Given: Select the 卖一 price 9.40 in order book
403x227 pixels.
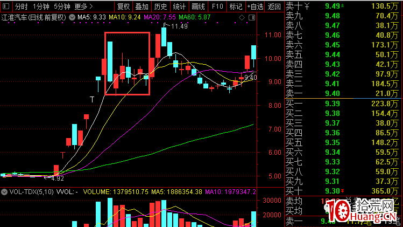Looking at the screenshot, I should click(x=333, y=93).
